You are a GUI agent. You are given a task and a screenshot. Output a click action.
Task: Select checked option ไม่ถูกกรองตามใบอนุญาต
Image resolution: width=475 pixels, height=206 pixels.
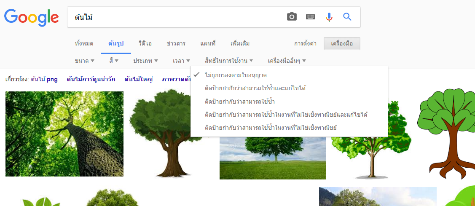236,75
